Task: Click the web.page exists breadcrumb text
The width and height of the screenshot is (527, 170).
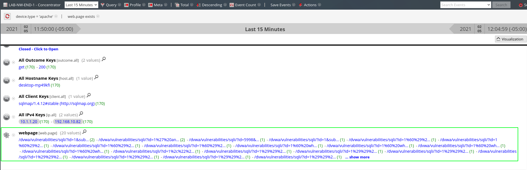Action: [81, 16]
